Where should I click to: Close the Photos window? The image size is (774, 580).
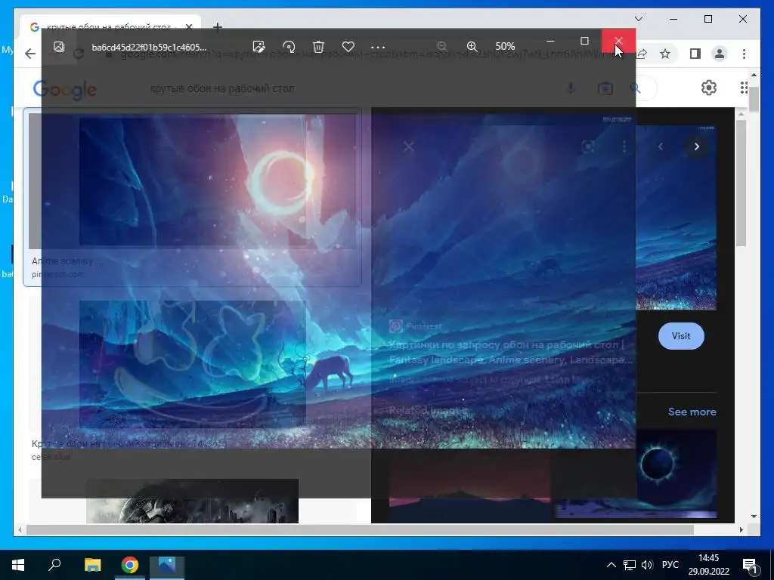click(618, 41)
